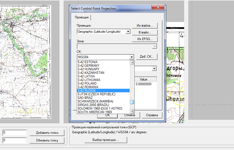Image resolution: width=234 pixels, height=150 pixels.
Task: Select S-JTSK (CZECH REPUBLIC) entry
Action: click(x=103, y=94)
